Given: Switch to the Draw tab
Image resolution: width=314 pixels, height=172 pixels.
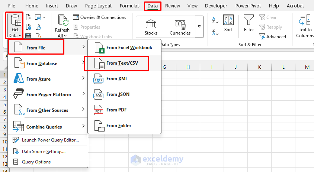Looking at the screenshot, I should 71,6.
